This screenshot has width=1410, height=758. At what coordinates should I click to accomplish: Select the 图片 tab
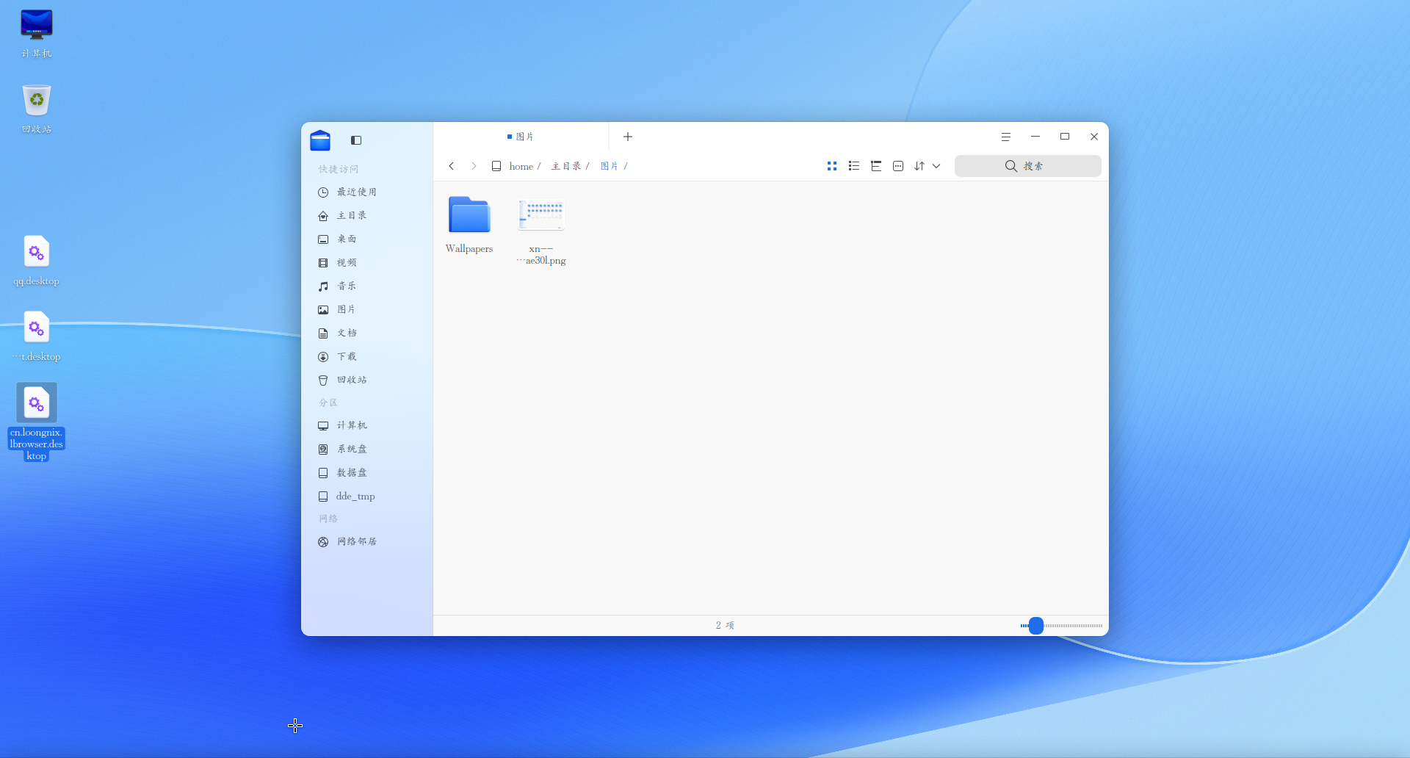521,137
